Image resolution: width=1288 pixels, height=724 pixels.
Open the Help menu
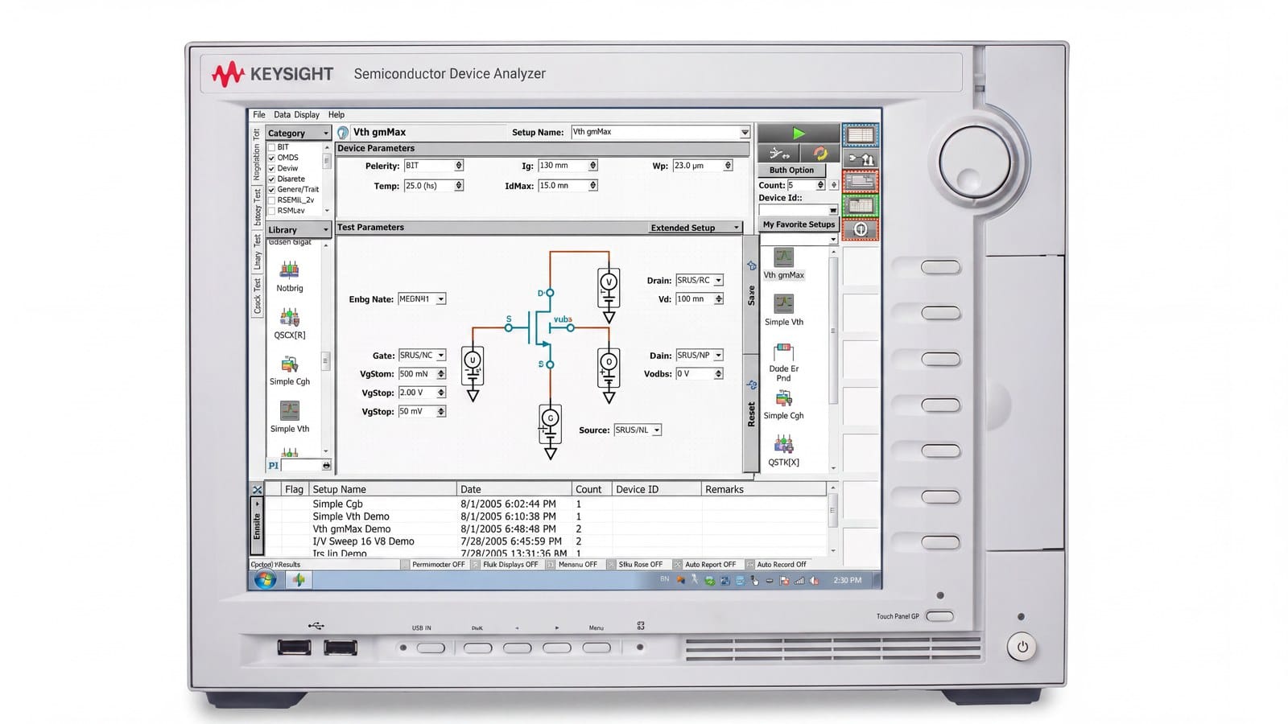coord(336,115)
